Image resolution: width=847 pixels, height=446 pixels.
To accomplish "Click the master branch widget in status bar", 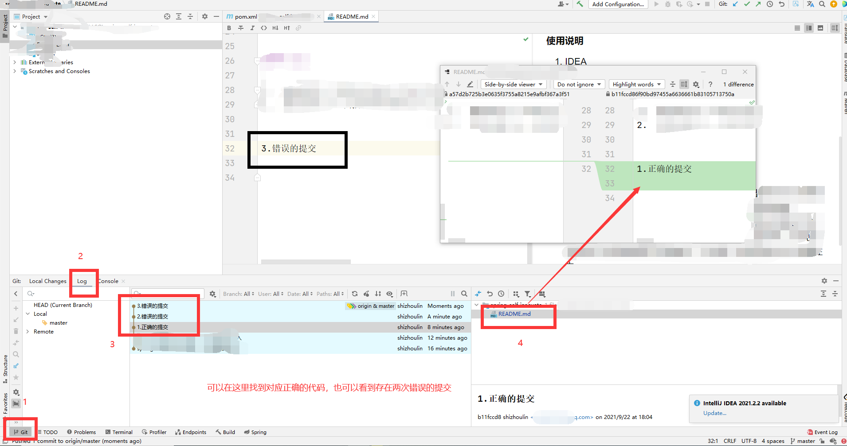I will coord(803,441).
